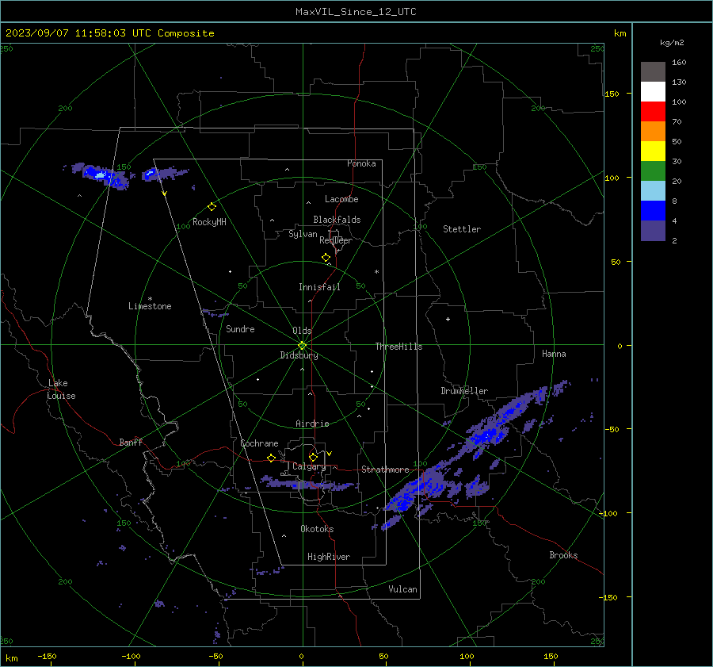
Task: Select the green 30 legend swatch
Action: coord(653,171)
